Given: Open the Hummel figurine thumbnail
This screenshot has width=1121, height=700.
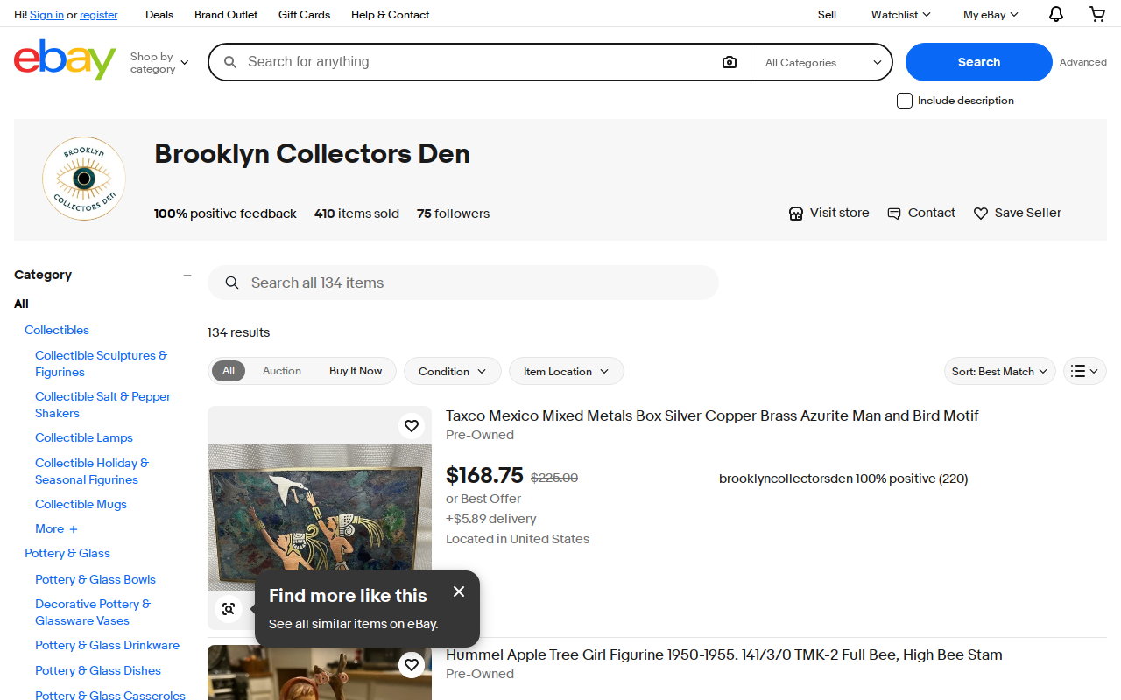Looking at the screenshot, I should (320, 672).
